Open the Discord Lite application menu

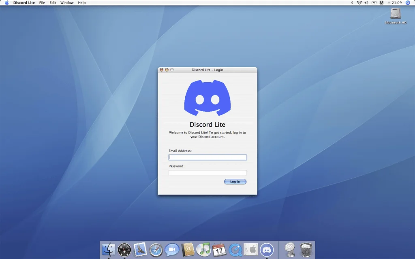(x=24, y=3)
